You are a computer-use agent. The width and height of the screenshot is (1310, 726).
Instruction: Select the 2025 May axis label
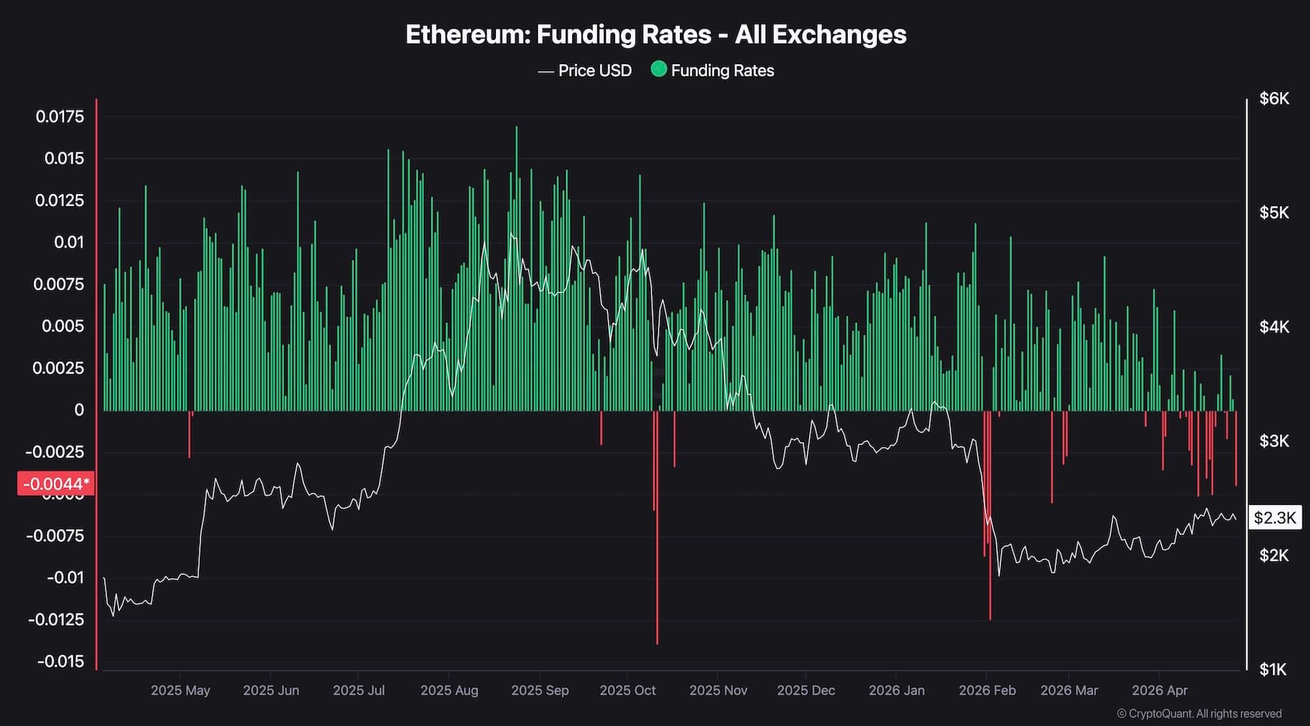click(181, 690)
